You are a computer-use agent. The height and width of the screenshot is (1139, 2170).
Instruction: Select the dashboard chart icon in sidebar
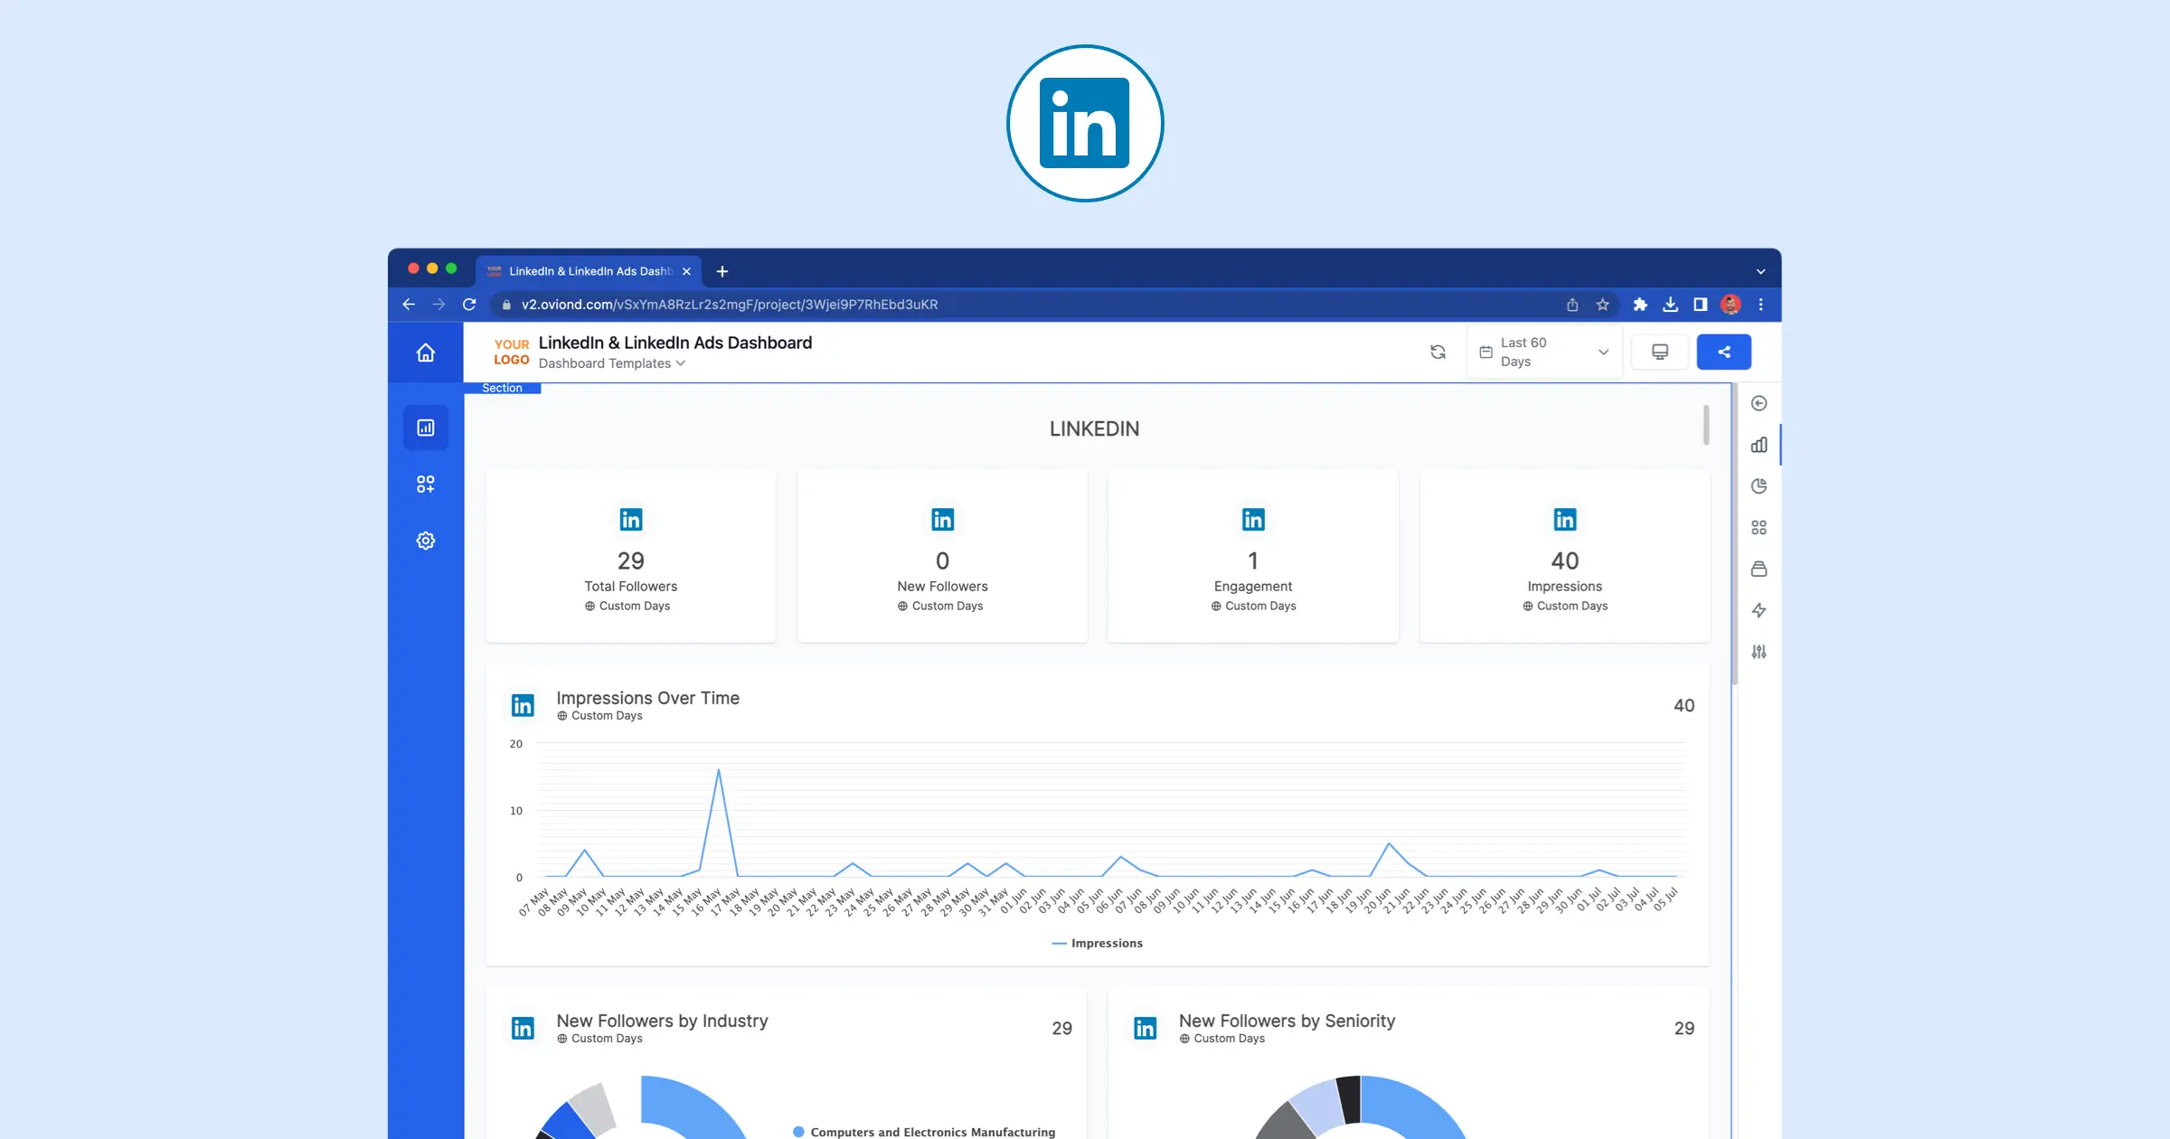tap(426, 428)
